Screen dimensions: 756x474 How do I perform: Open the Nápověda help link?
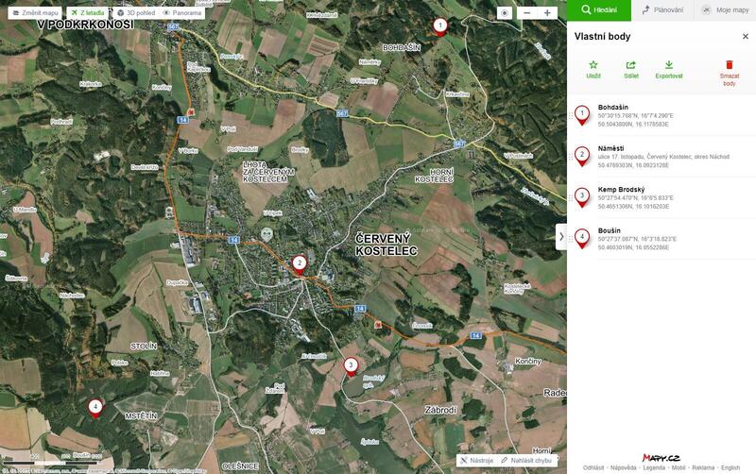pyautogui.click(x=623, y=467)
